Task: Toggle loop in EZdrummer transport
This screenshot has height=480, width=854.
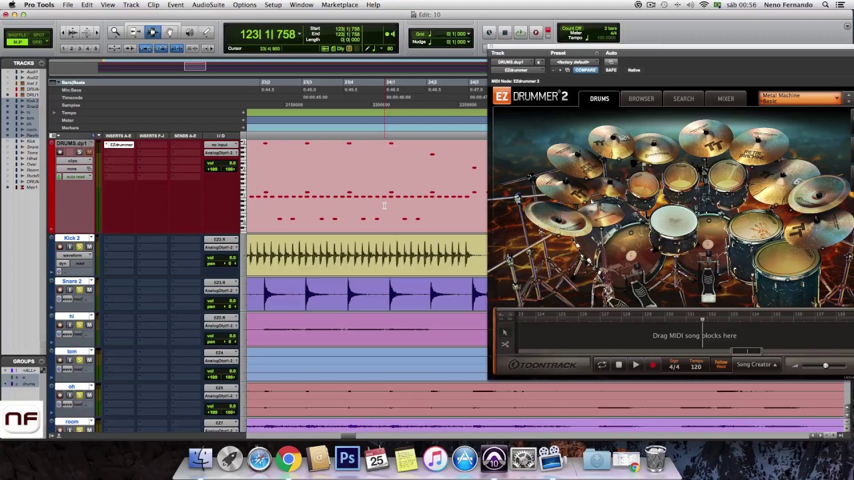Action: [x=602, y=365]
